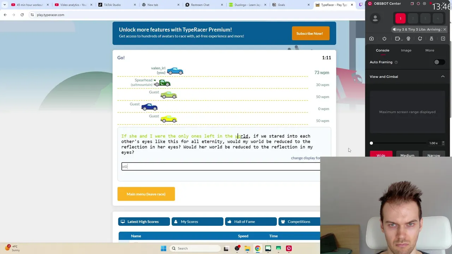Click the Time column header

click(273, 236)
